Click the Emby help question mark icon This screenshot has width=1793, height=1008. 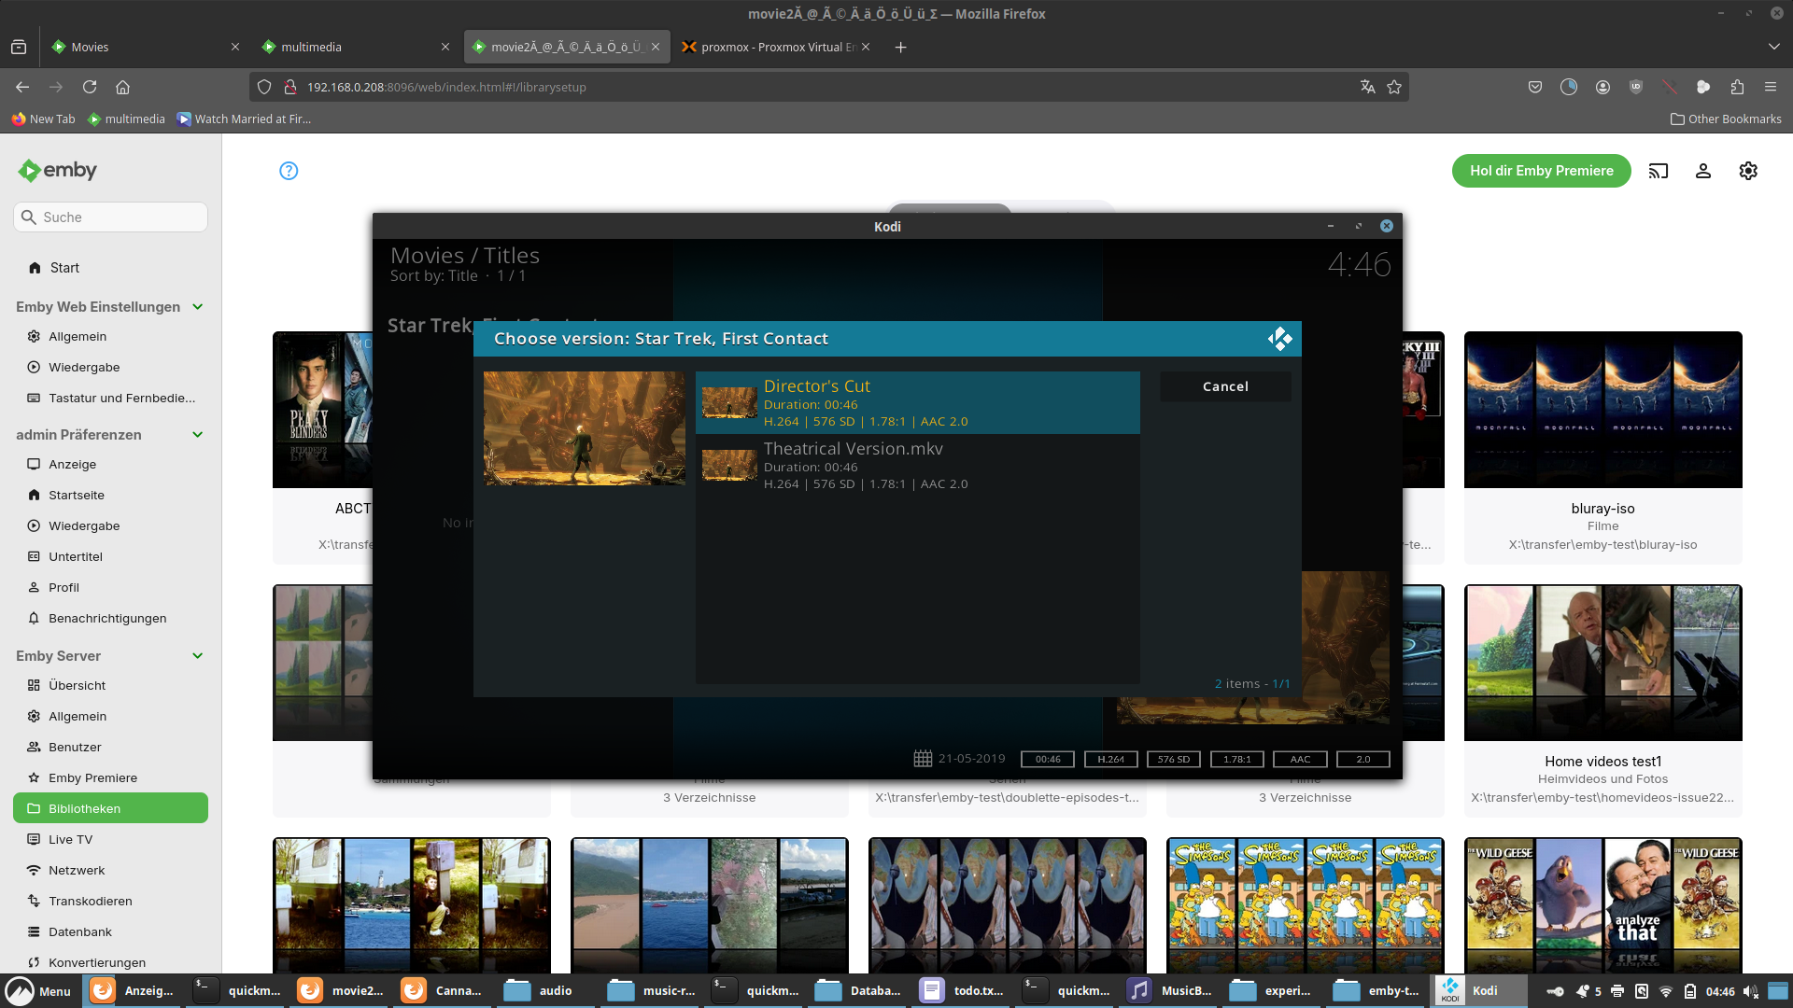click(x=289, y=171)
